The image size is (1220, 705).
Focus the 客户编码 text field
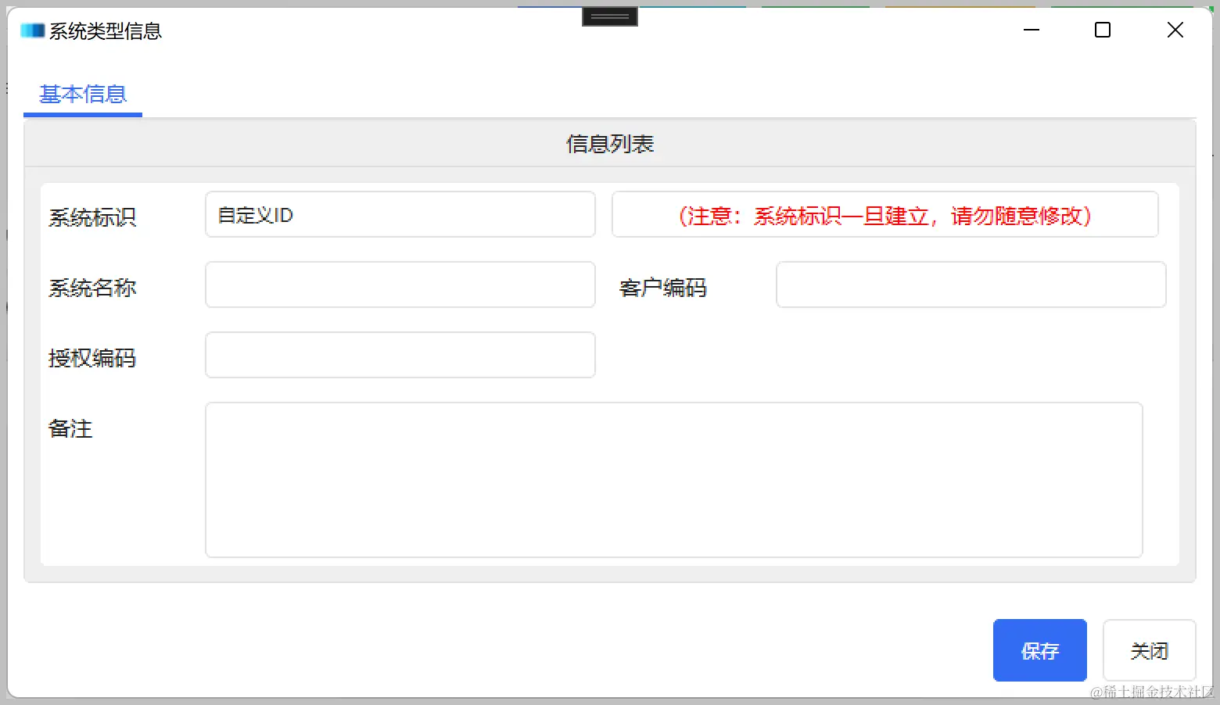(971, 285)
